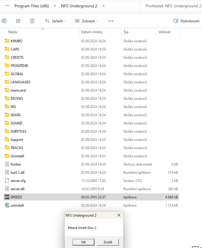Select the TRACKS folder icon
202x248 pixels.
tap(7, 148)
